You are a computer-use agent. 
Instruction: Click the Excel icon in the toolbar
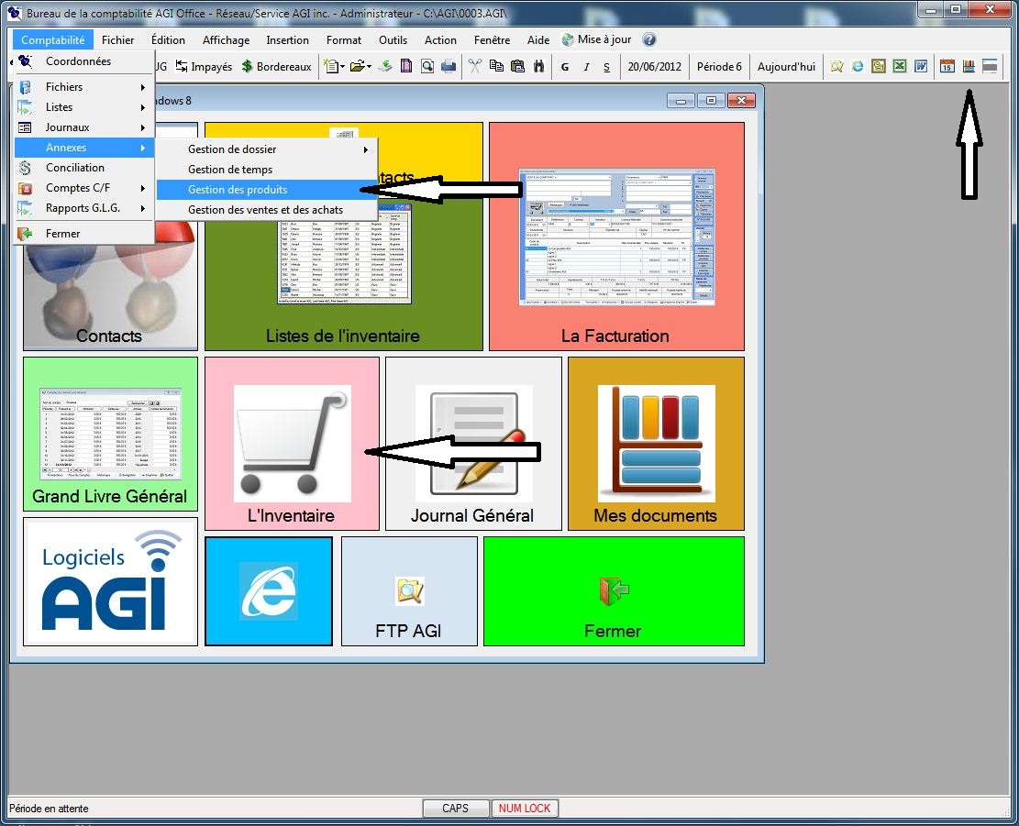[x=900, y=66]
